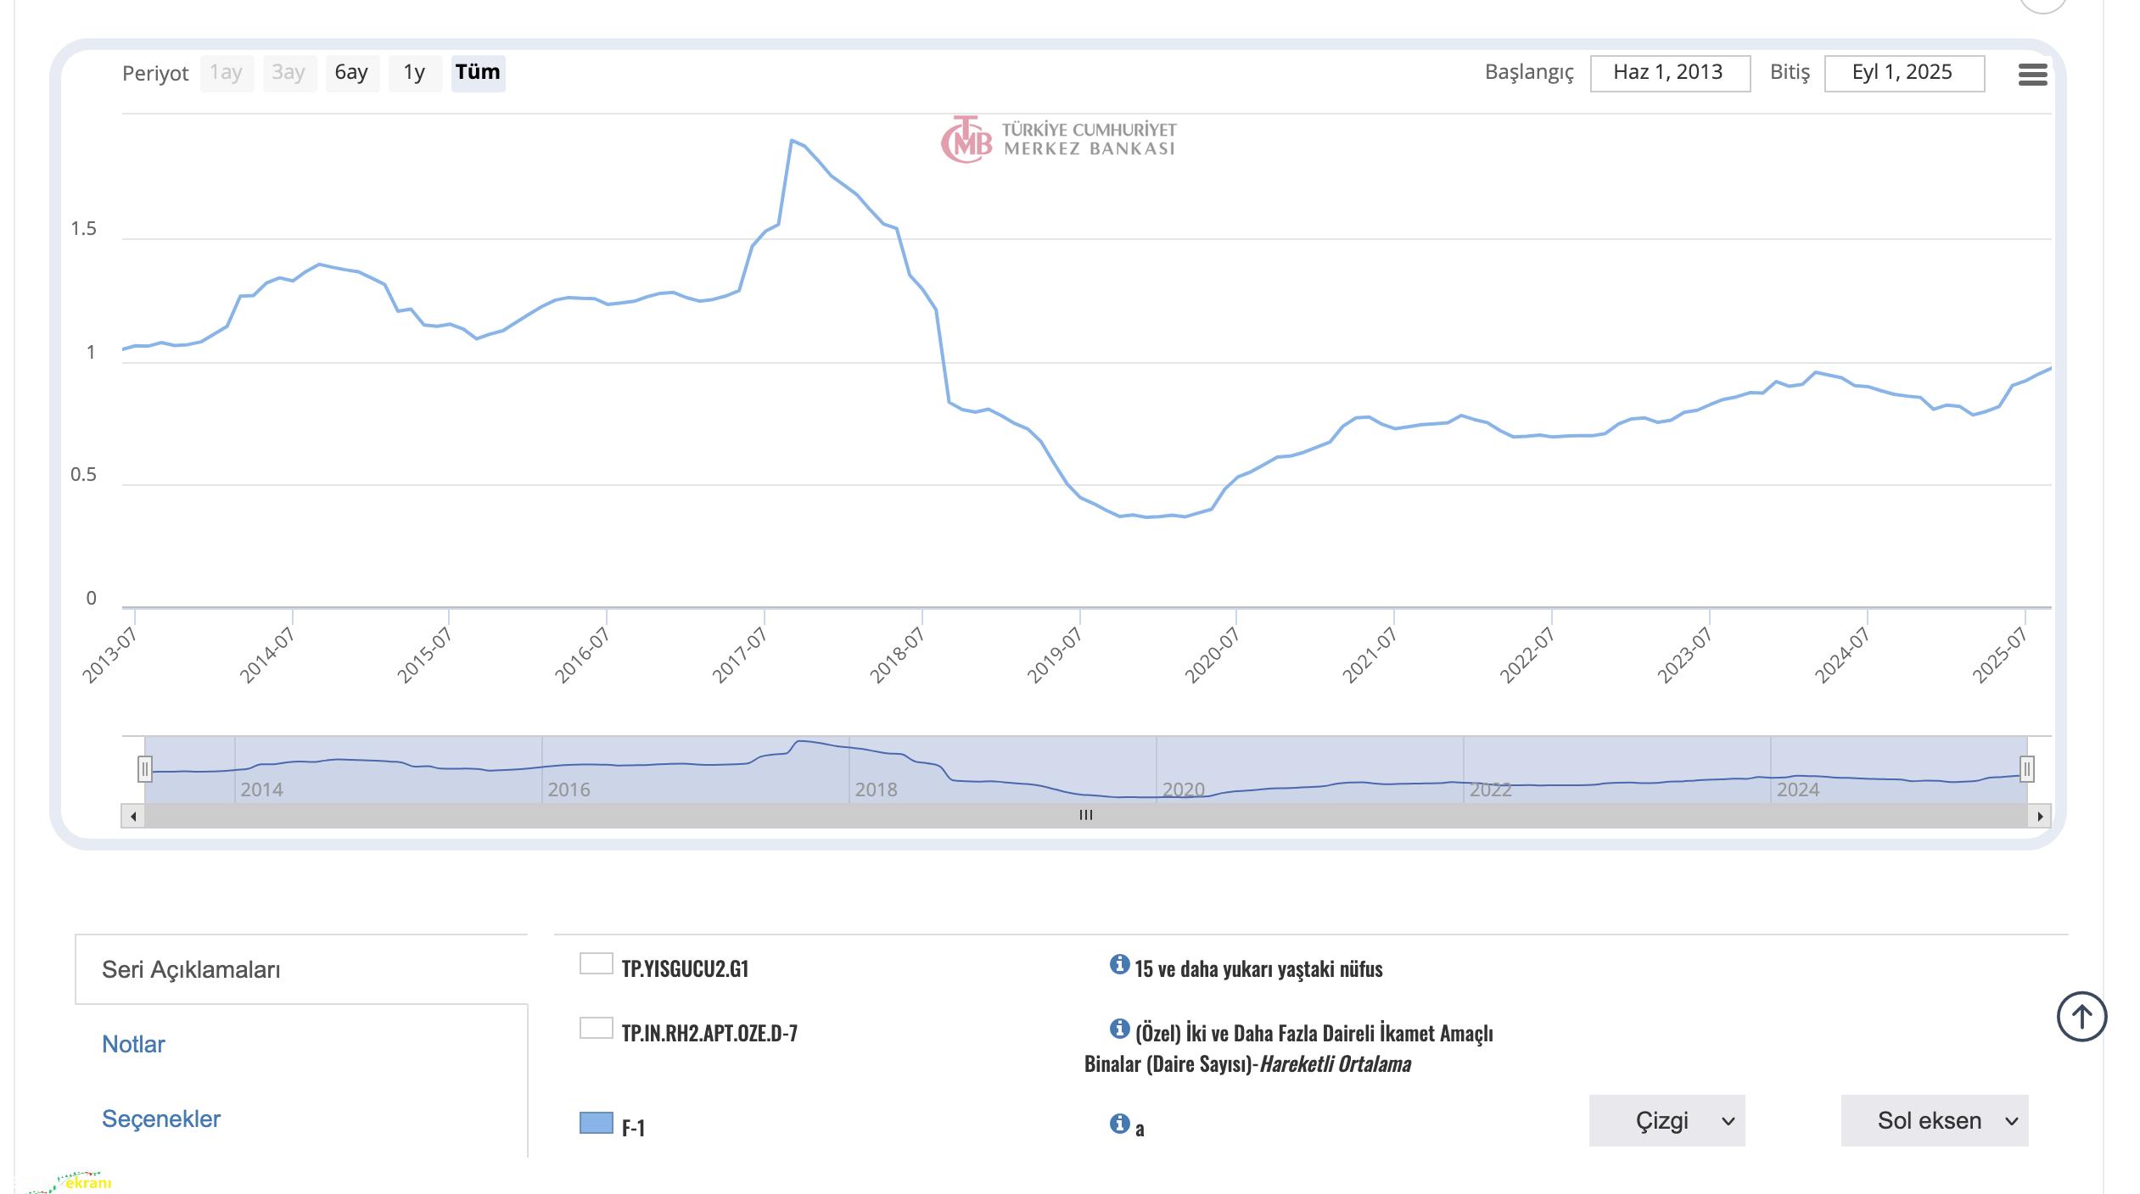Viewport: 2140px width, 1194px height.
Task: Click the scroll-to-top arrow icon
Action: point(2081,1016)
